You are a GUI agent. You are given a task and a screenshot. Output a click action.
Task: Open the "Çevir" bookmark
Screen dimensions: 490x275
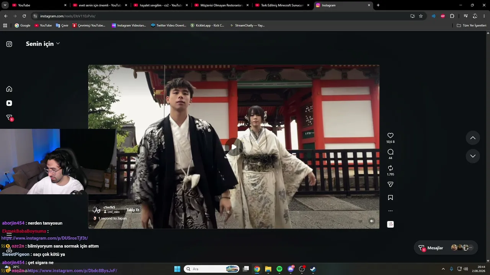point(62,26)
